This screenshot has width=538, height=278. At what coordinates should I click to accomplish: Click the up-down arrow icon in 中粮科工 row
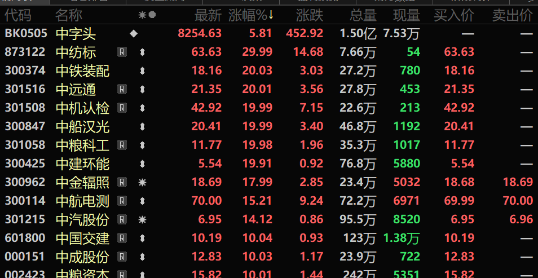coord(142,145)
